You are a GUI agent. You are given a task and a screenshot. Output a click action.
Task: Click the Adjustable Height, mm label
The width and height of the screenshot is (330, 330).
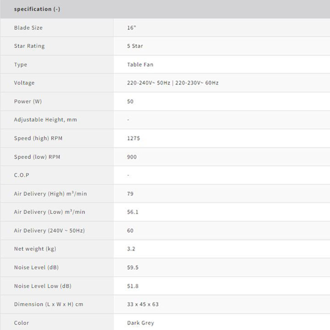[x=45, y=120]
